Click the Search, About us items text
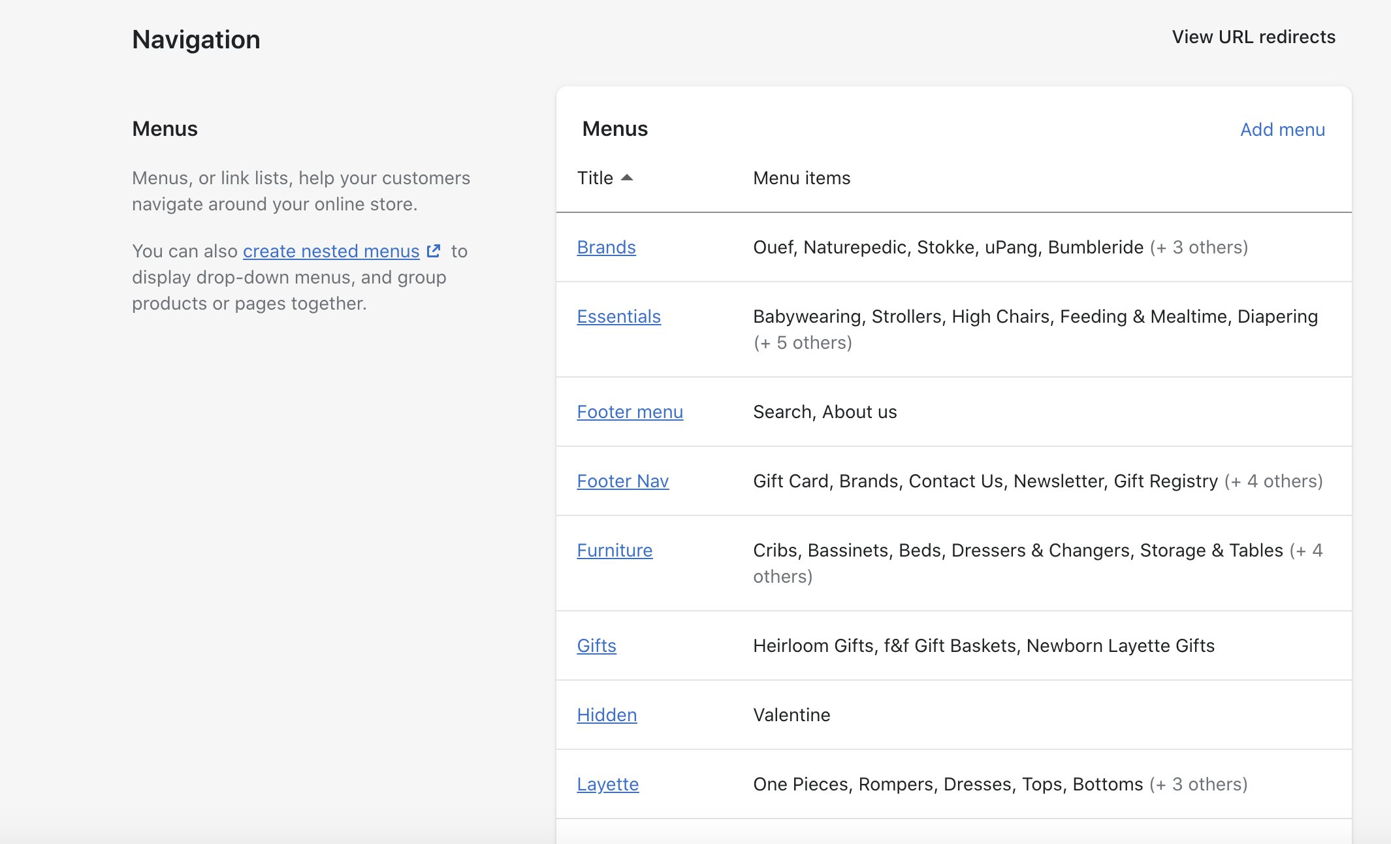The height and width of the screenshot is (844, 1391). 825,412
